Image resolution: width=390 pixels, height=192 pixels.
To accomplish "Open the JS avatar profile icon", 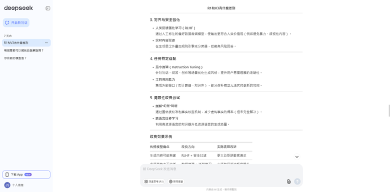I will pos(7,185).
